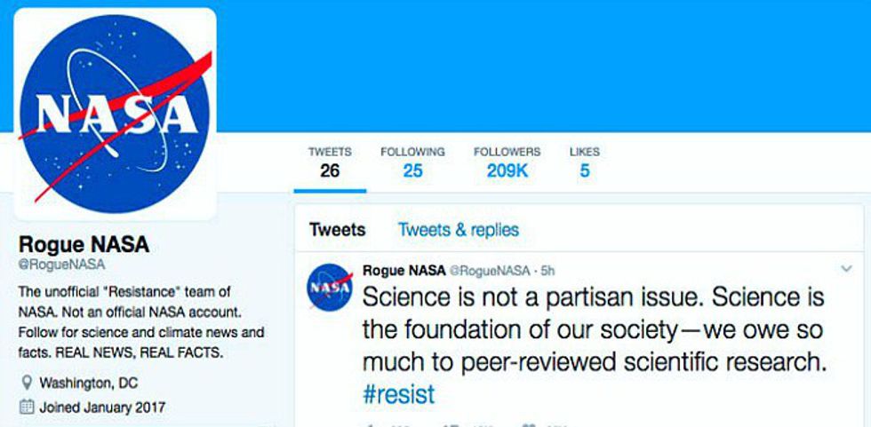
Task: Click the @RogueNASA handle under the profile name
Action: point(62,265)
